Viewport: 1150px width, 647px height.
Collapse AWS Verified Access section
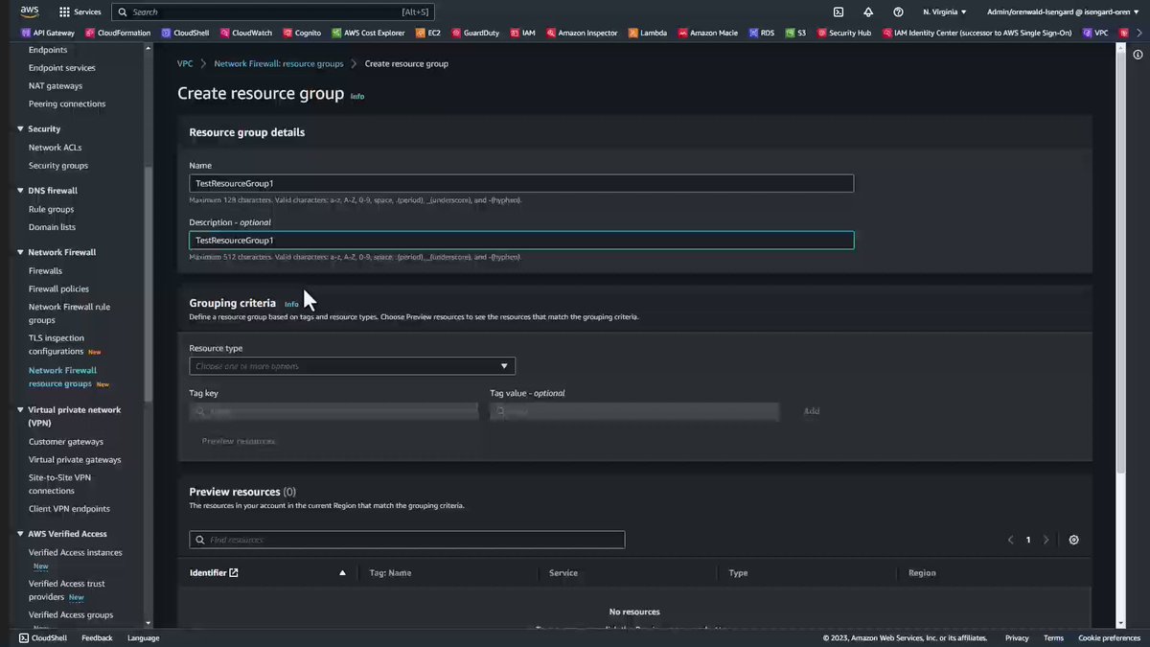pos(21,534)
